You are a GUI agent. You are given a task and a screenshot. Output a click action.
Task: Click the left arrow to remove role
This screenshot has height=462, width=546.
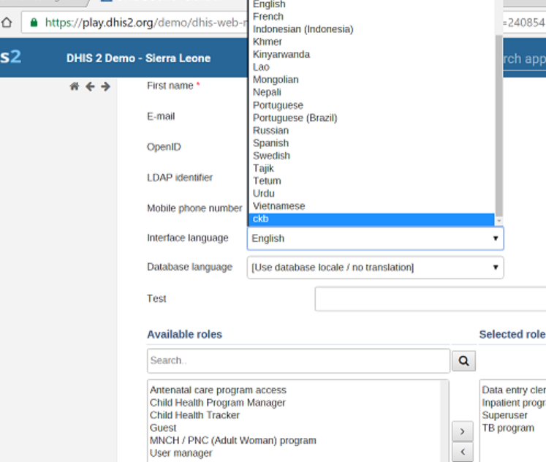pos(462,453)
